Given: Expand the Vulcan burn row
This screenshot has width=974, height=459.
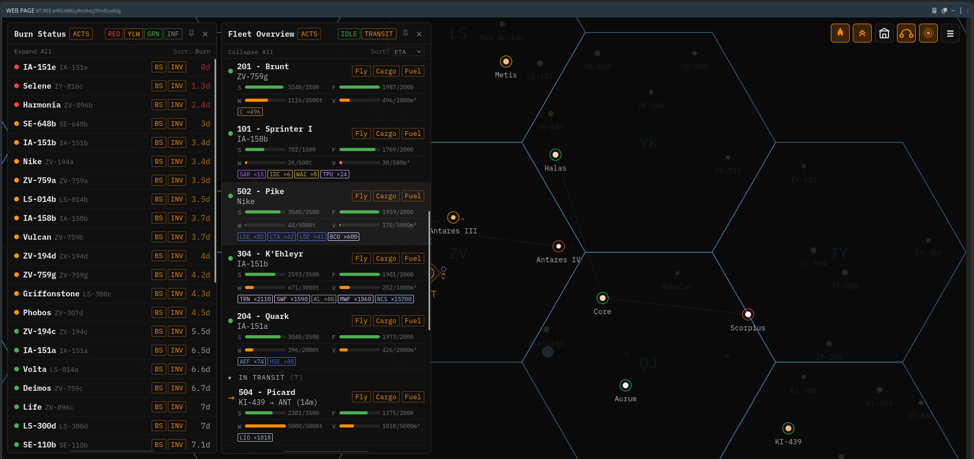Looking at the screenshot, I should [x=113, y=237].
